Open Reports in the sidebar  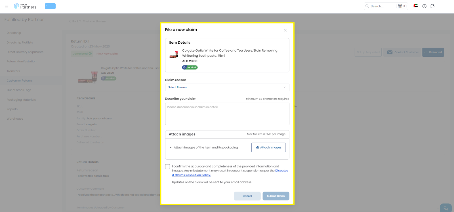point(12,109)
